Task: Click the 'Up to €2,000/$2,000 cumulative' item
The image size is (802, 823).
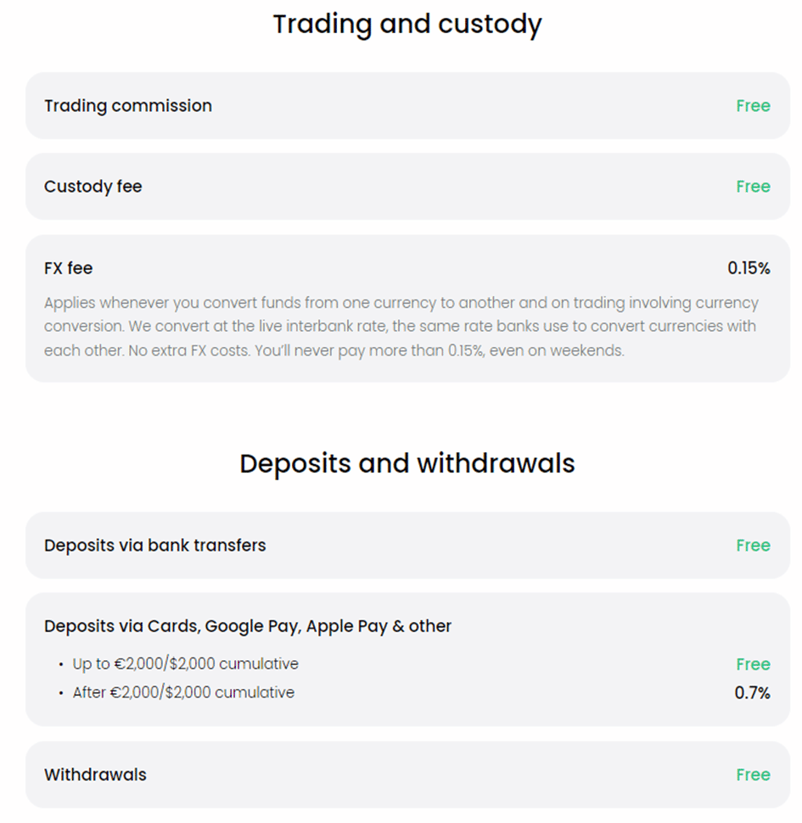Action: click(x=185, y=664)
